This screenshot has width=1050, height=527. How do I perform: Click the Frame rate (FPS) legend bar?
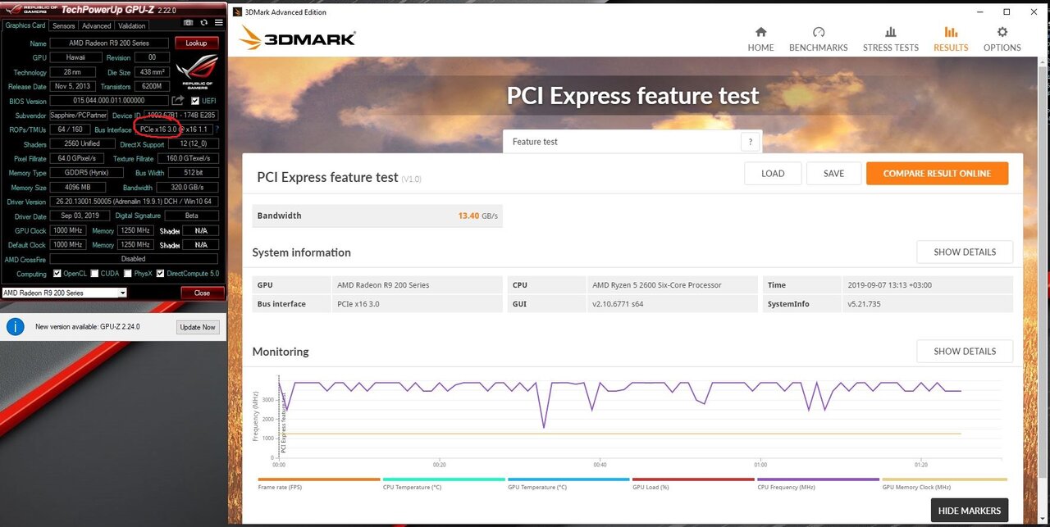(319, 479)
